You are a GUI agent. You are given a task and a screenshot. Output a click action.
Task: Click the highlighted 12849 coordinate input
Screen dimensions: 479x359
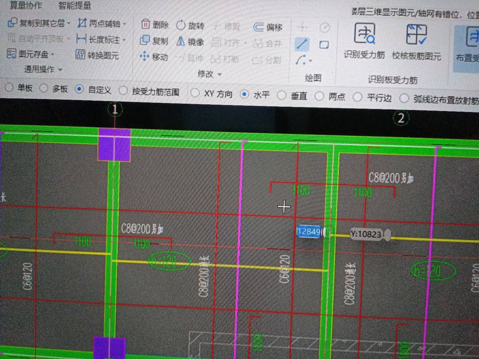pos(309,231)
